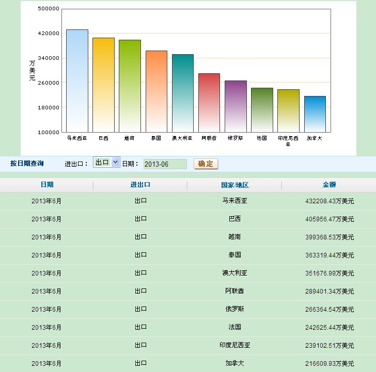Click the amount 405956.47万美元 in table
The width and height of the screenshot is (376, 372).
point(330,219)
